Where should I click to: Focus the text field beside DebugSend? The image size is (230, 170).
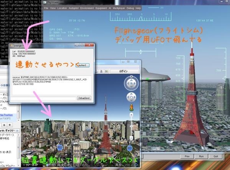43,99
